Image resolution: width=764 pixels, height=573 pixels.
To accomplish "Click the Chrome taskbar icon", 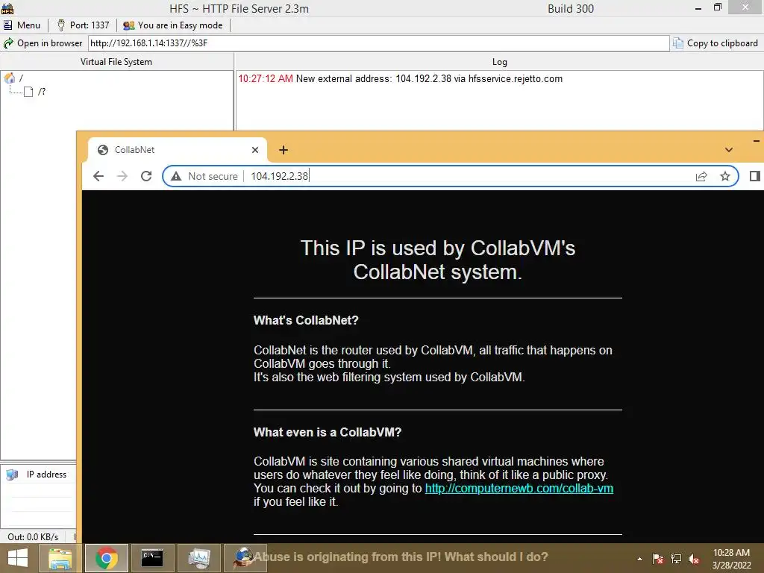I will [107, 558].
